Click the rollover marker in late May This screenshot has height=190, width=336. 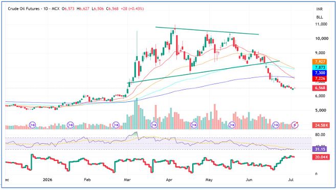(x=232, y=125)
